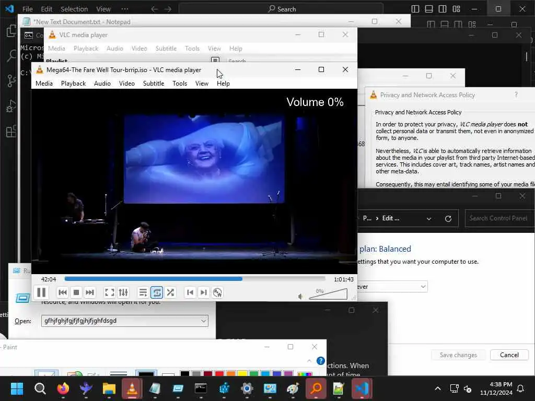Open the DVD menu icon in VLC
The height and width of the screenshot is (401, 535).
click(x=217, y=292)
